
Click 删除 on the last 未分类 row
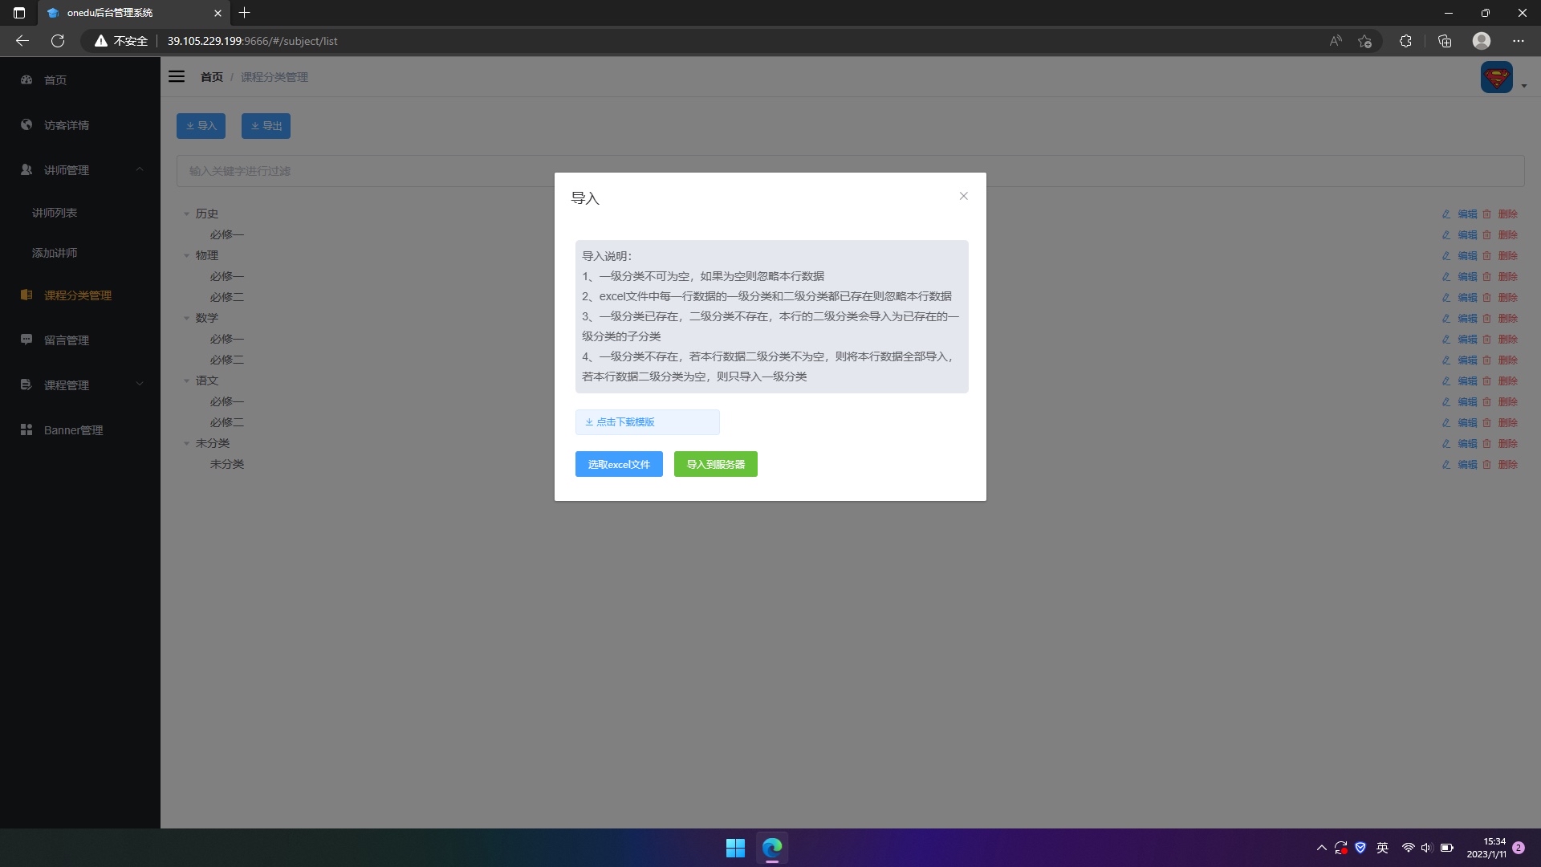[x=1500, y=464]
